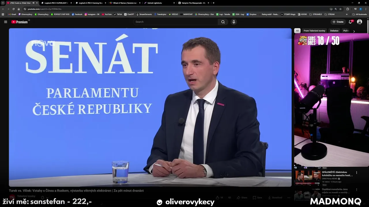Screen dimensions: 369x207
Task: Close the Snímek Lightshotu tab
Action: click(x=174, y=3)
